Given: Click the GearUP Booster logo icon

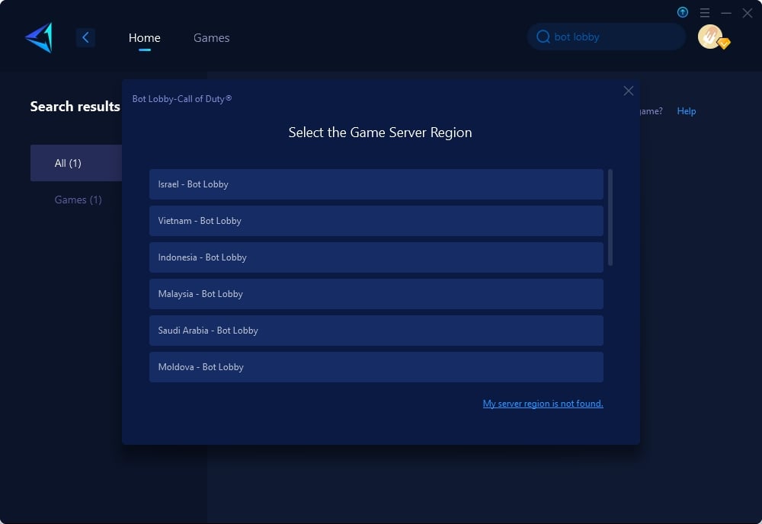Looking at the screenshot, I should [x=39, y=37].
